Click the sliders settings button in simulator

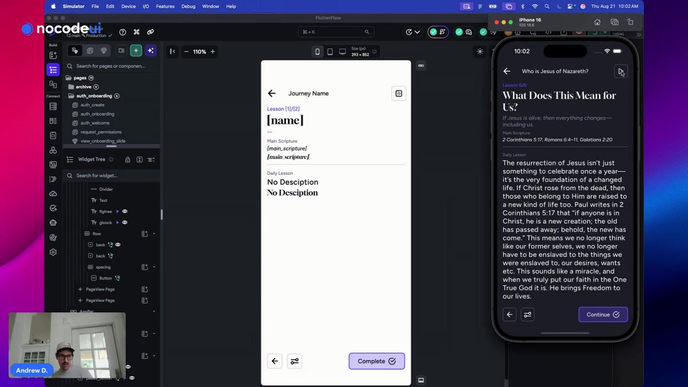(x=528, y=314)
